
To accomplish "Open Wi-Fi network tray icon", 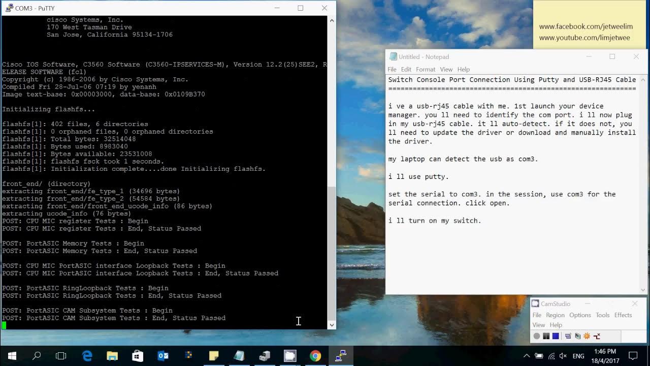I will (551, 356).
